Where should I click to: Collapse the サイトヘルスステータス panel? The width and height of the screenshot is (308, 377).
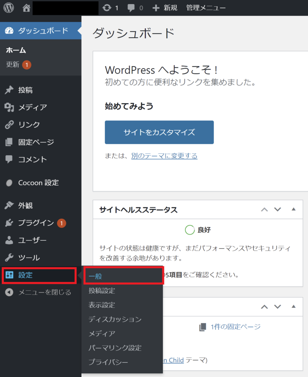coord(293,209)
